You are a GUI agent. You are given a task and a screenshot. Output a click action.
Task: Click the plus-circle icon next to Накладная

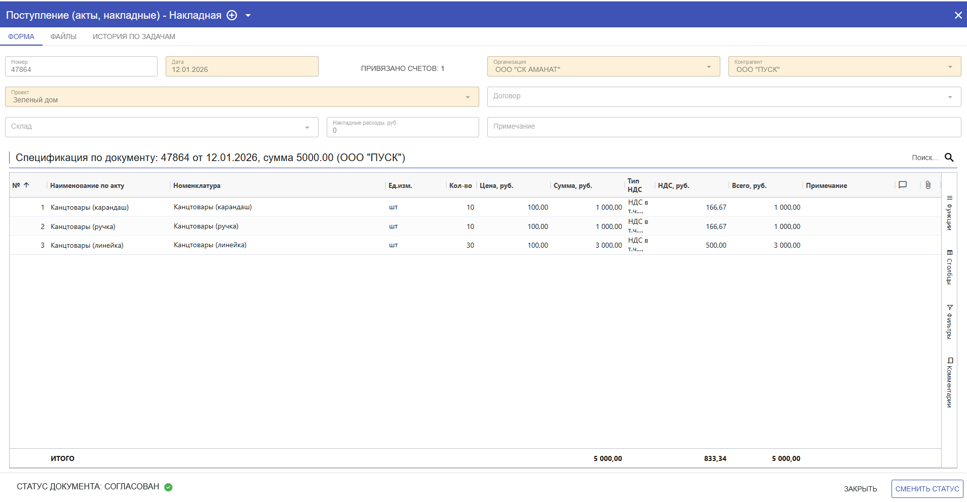tap(231, 15)
